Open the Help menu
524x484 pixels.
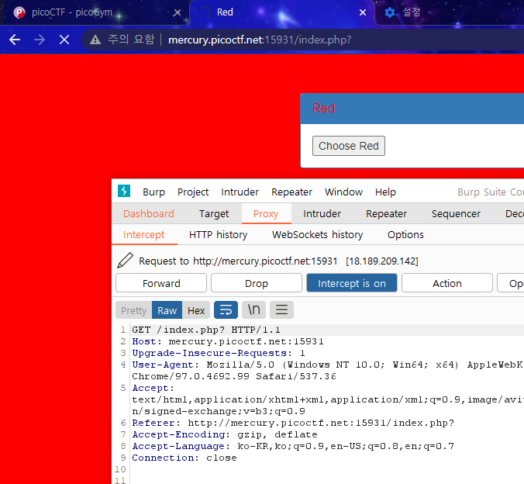click(385, 192)
